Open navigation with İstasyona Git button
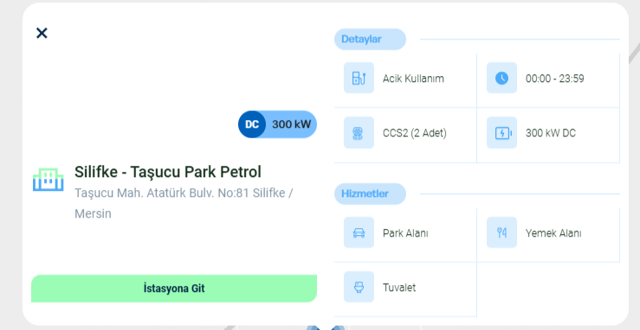Viewport: 640px width, 330px height. pyautogui.click(x=174, y=289)
